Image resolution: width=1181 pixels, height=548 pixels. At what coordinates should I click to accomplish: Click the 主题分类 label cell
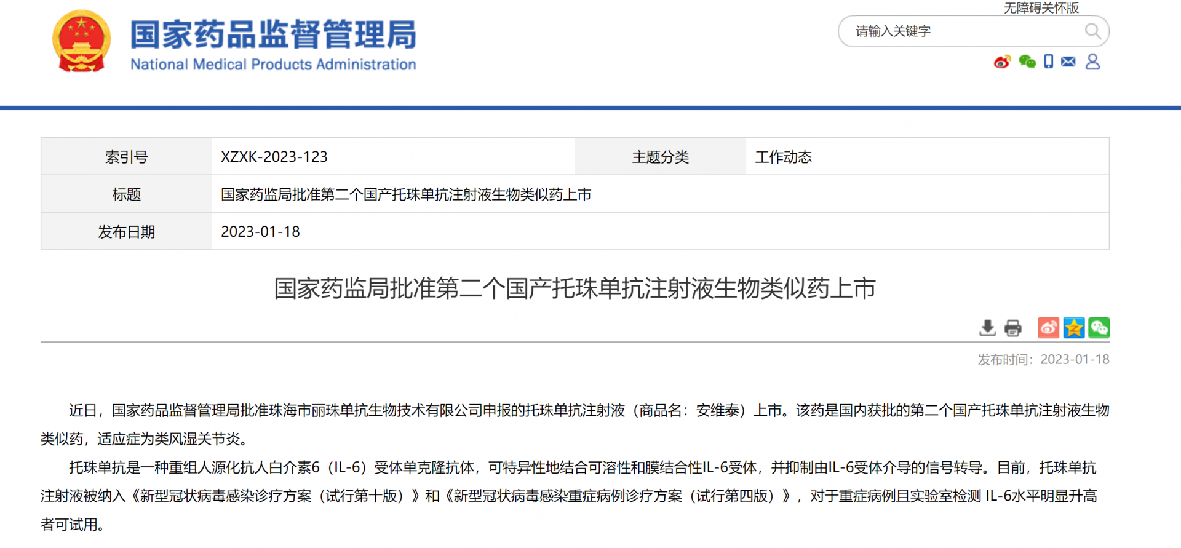pos(661,157)
